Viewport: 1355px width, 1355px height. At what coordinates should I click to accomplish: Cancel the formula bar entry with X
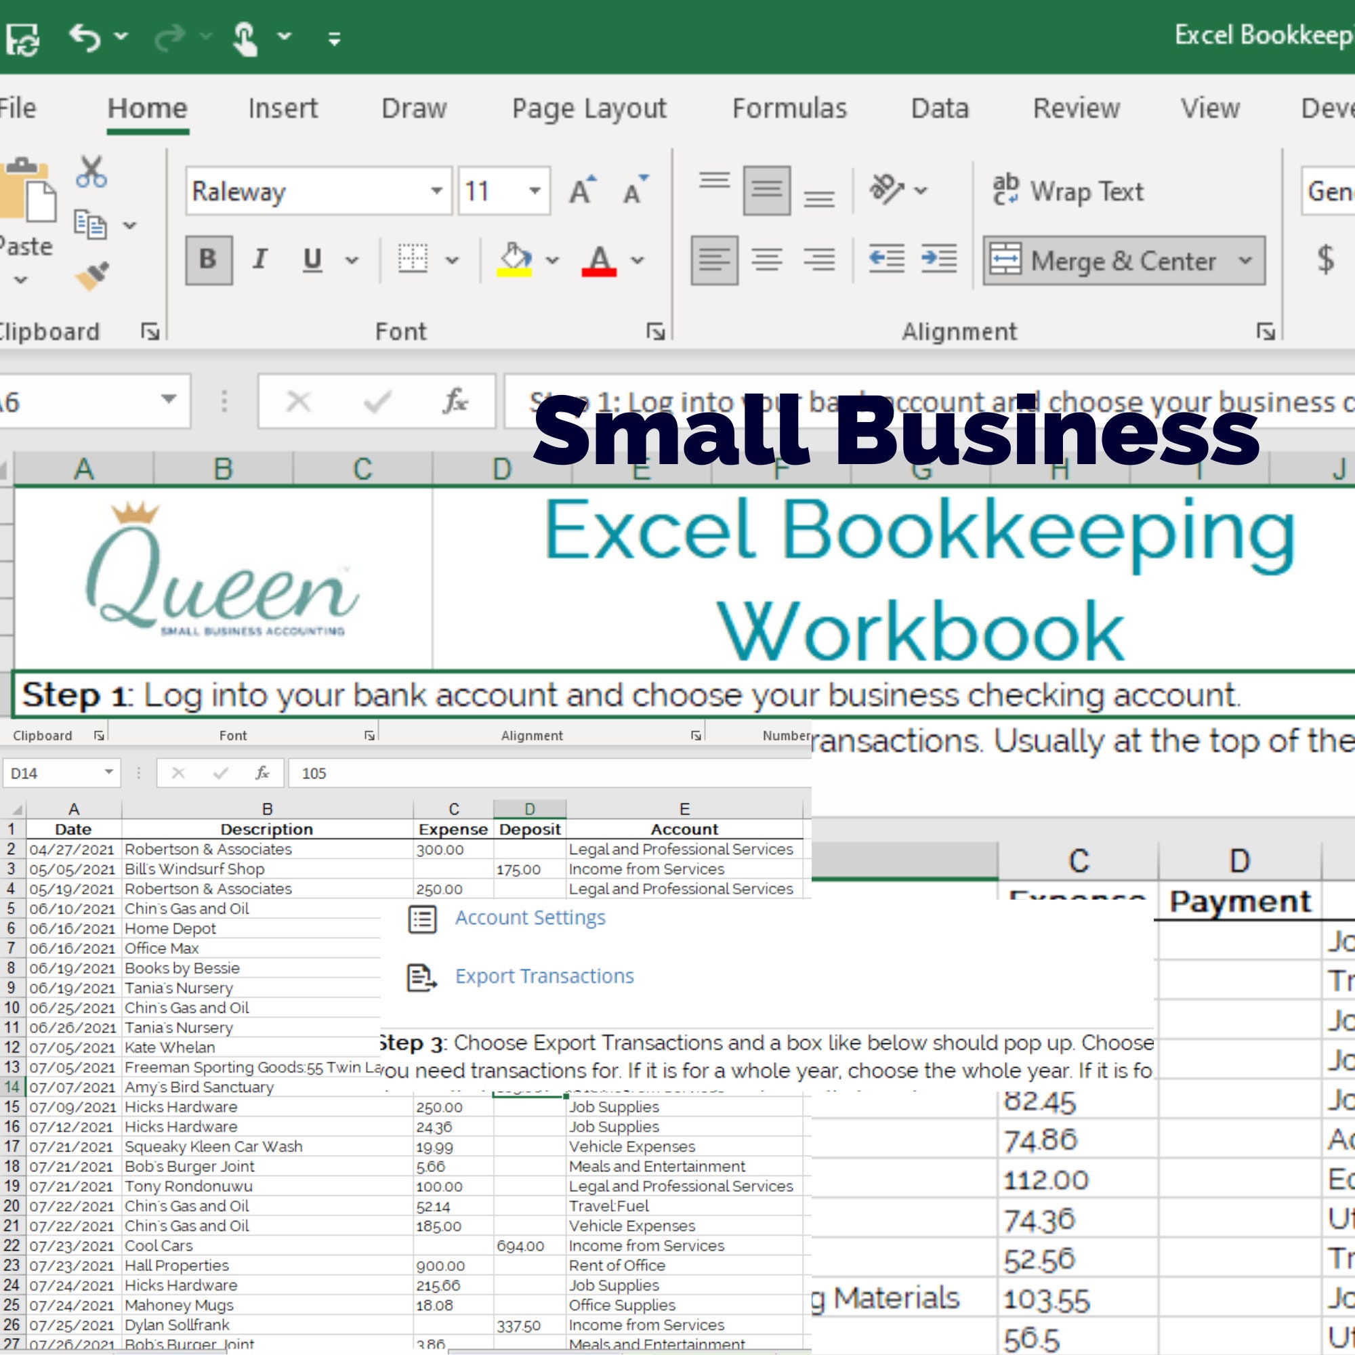pyautogui.click(x=299, y=402)
